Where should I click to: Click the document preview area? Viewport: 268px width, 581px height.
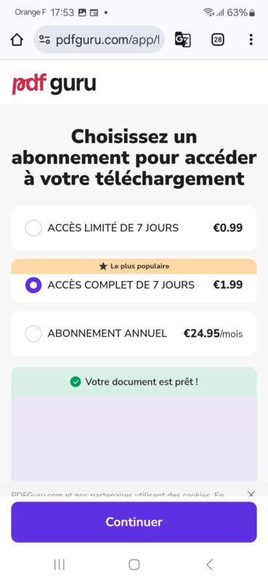[134, 439]
